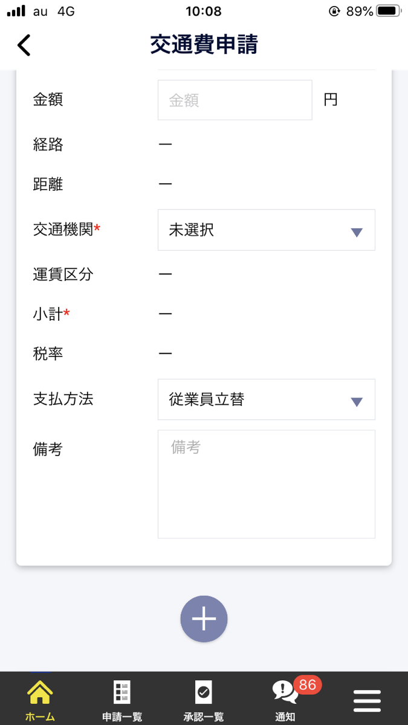The height and width of the screenshot is (725, 408).
Task: Click into the 備考 text area
Action: 266,484
